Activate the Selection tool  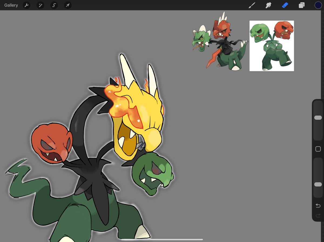coord(54,5)
